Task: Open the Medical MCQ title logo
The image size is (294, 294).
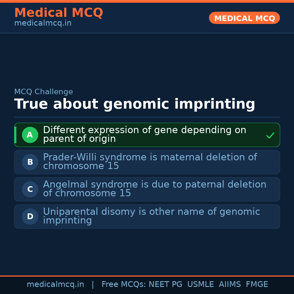Action: click(x=59, y=13)
